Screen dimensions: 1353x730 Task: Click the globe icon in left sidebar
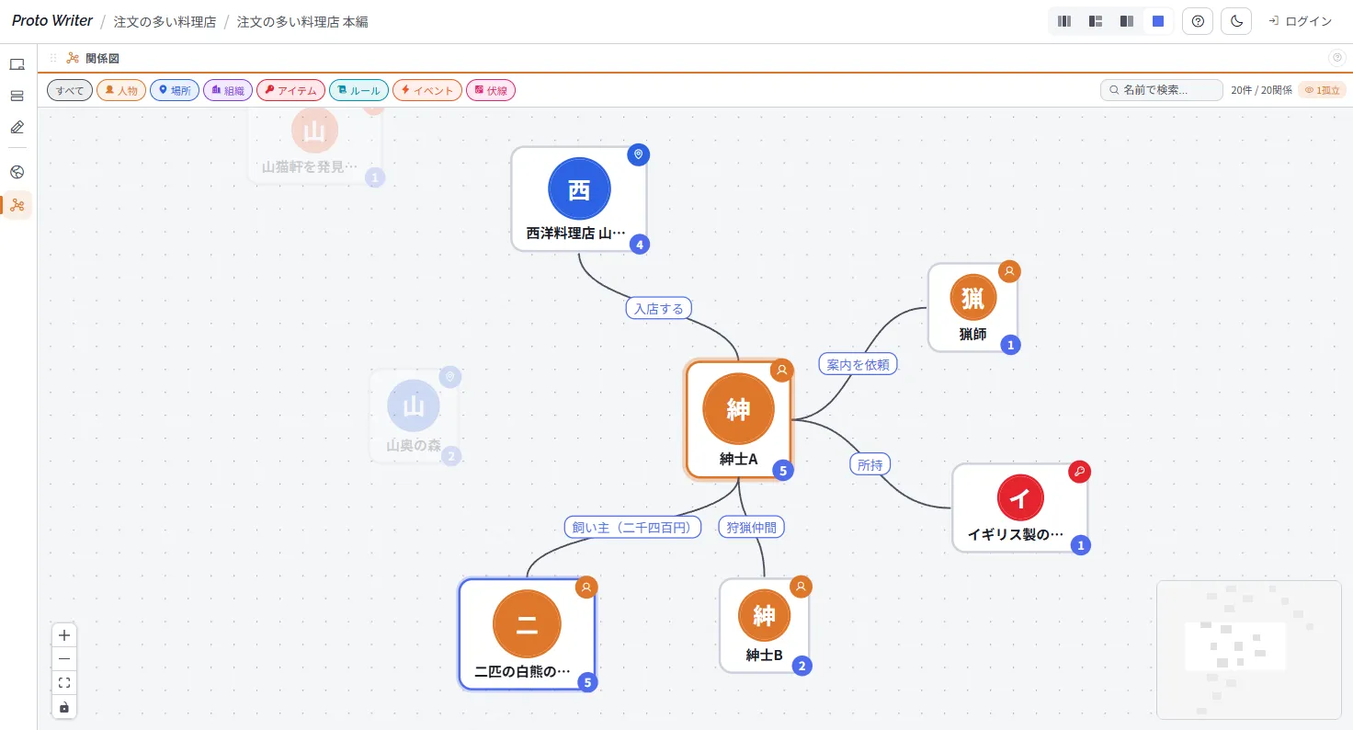tap(17, 172)
